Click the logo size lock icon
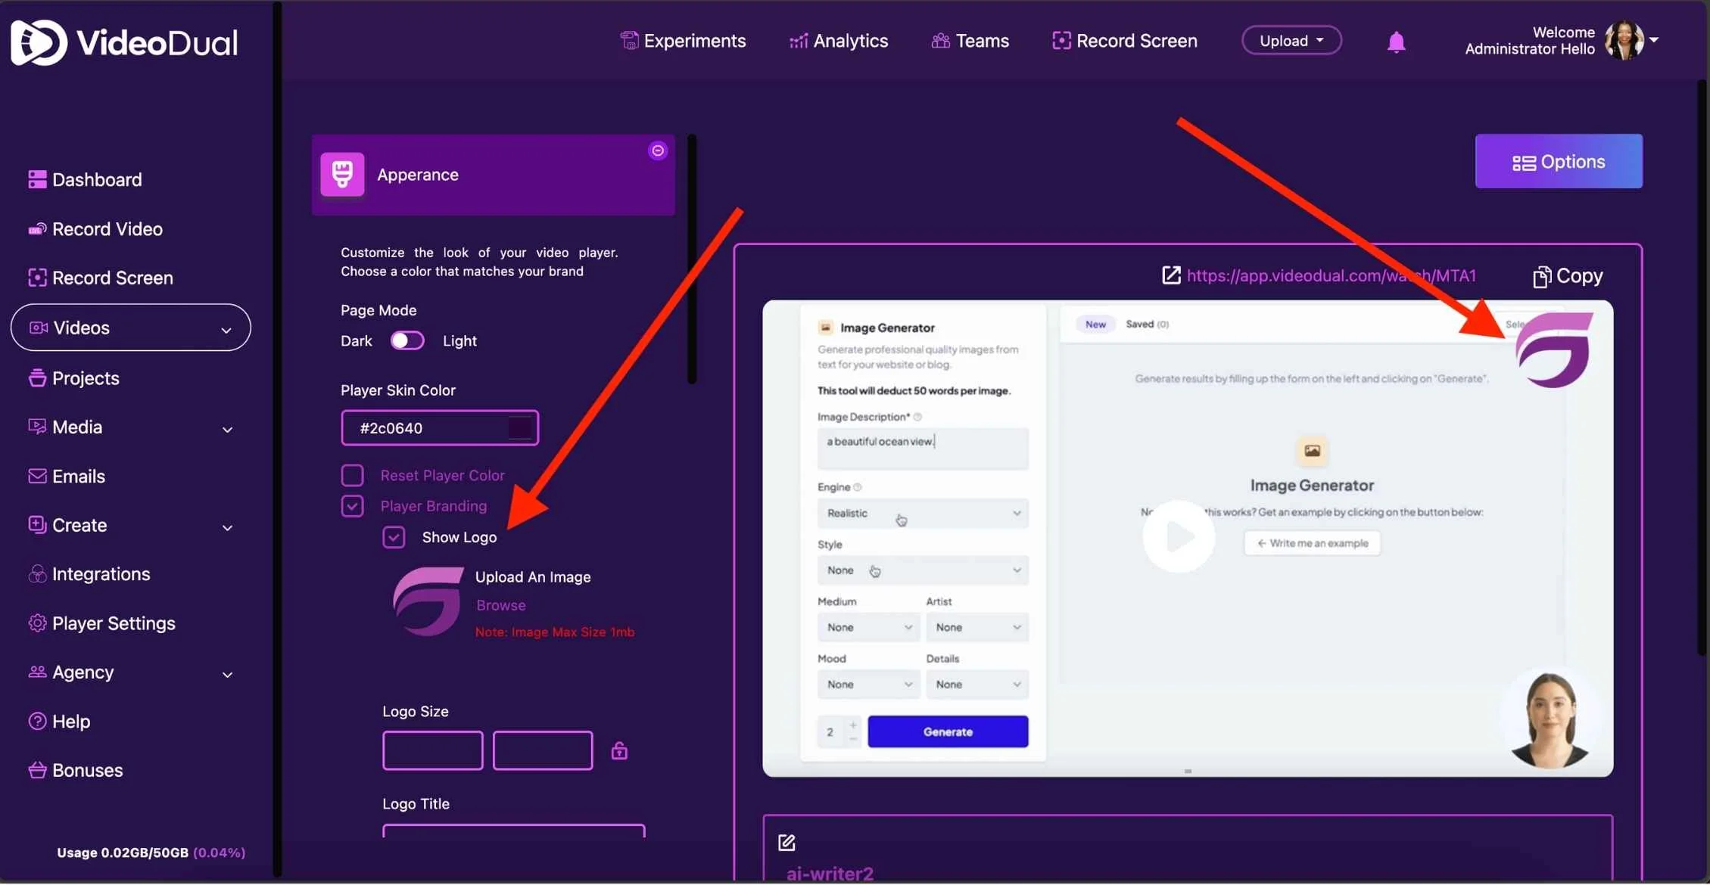Image resolution: width=1710 pixels, height=885 pixels. (x=619, y=750)
